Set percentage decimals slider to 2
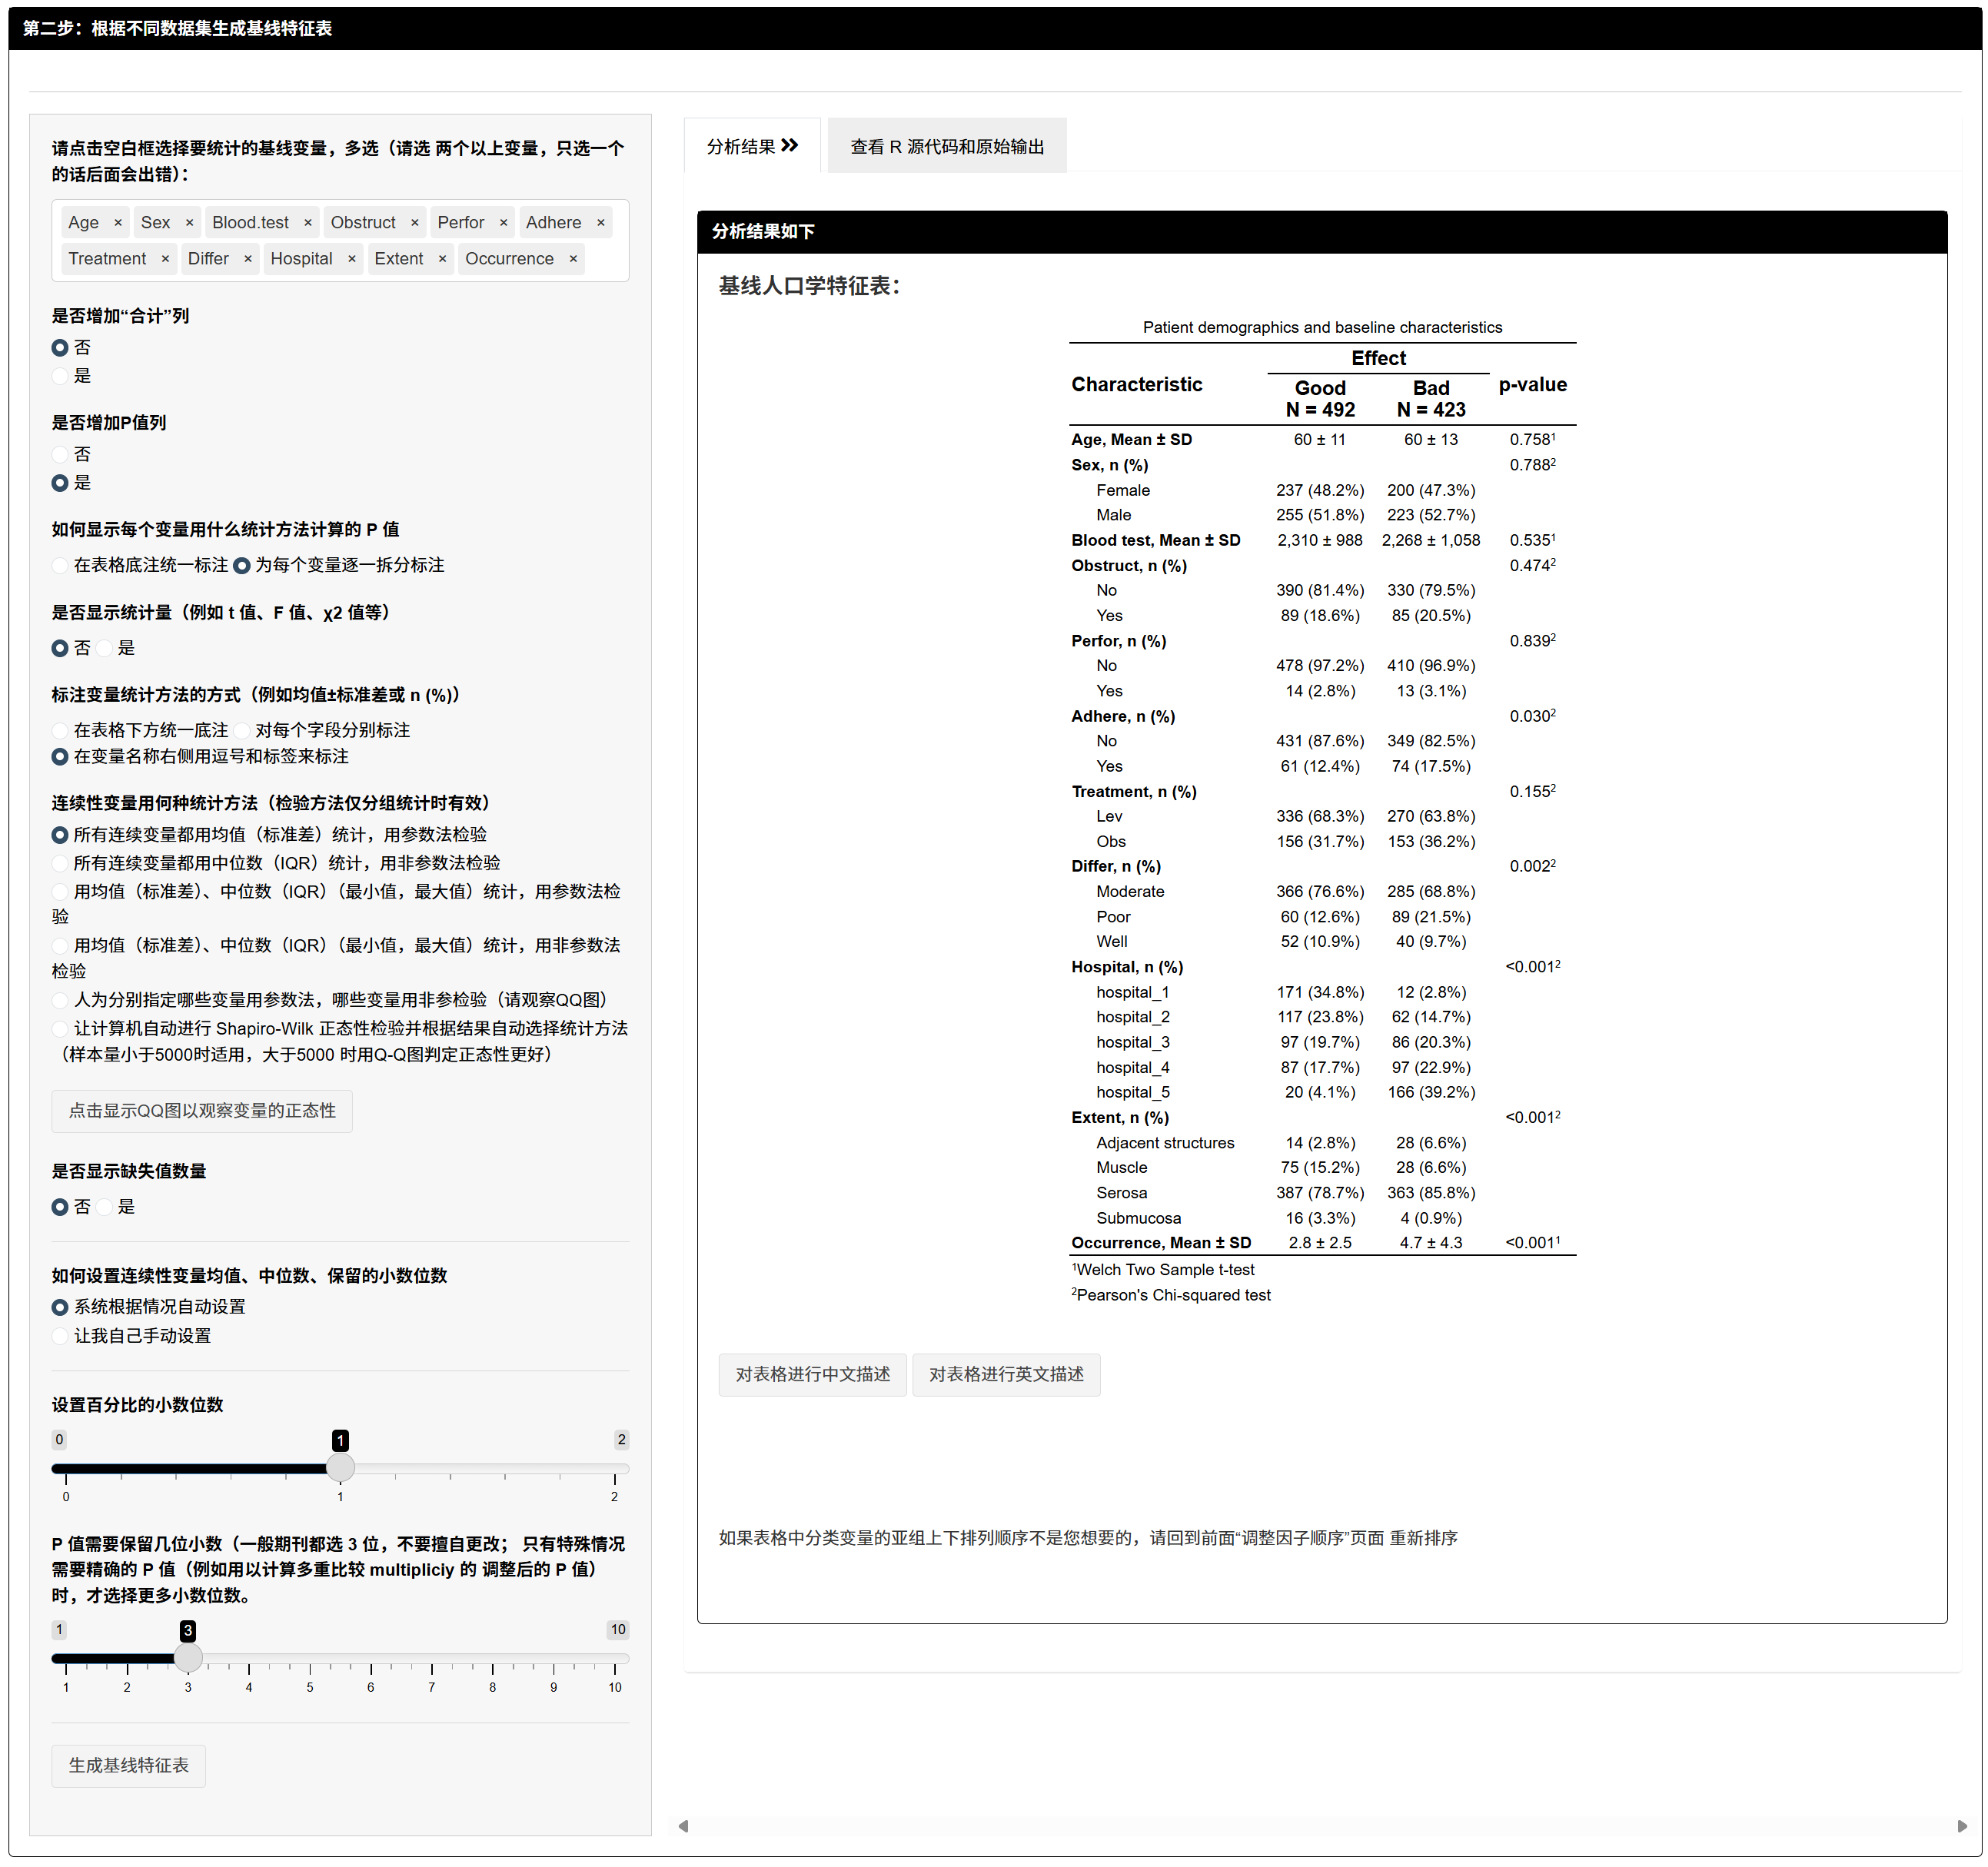 point(614,1468)
